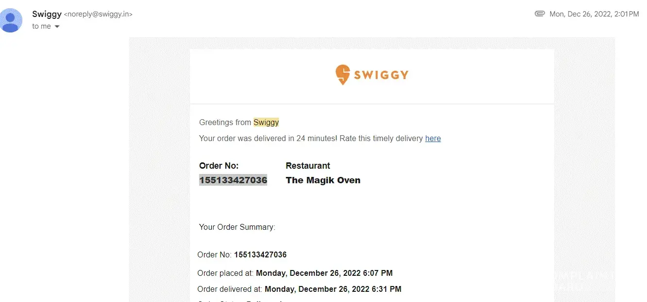The height and width of the screenshot is (302, 647).
Task: Click the highlighted order number 155133427036
Action: click(x=233, y=180)
